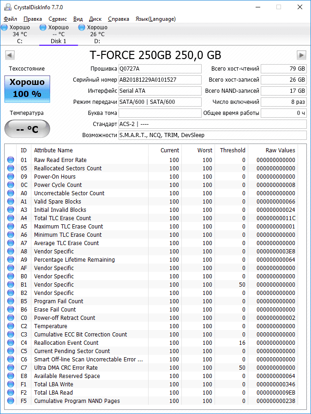Click the serial number field
311x414 pixels.
pos(160,80)
